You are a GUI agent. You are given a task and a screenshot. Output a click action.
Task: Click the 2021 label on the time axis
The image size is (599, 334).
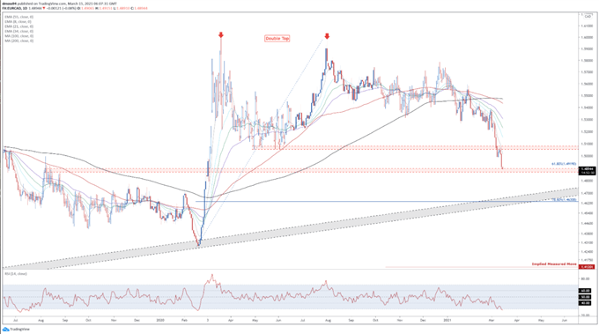[447, 320]
